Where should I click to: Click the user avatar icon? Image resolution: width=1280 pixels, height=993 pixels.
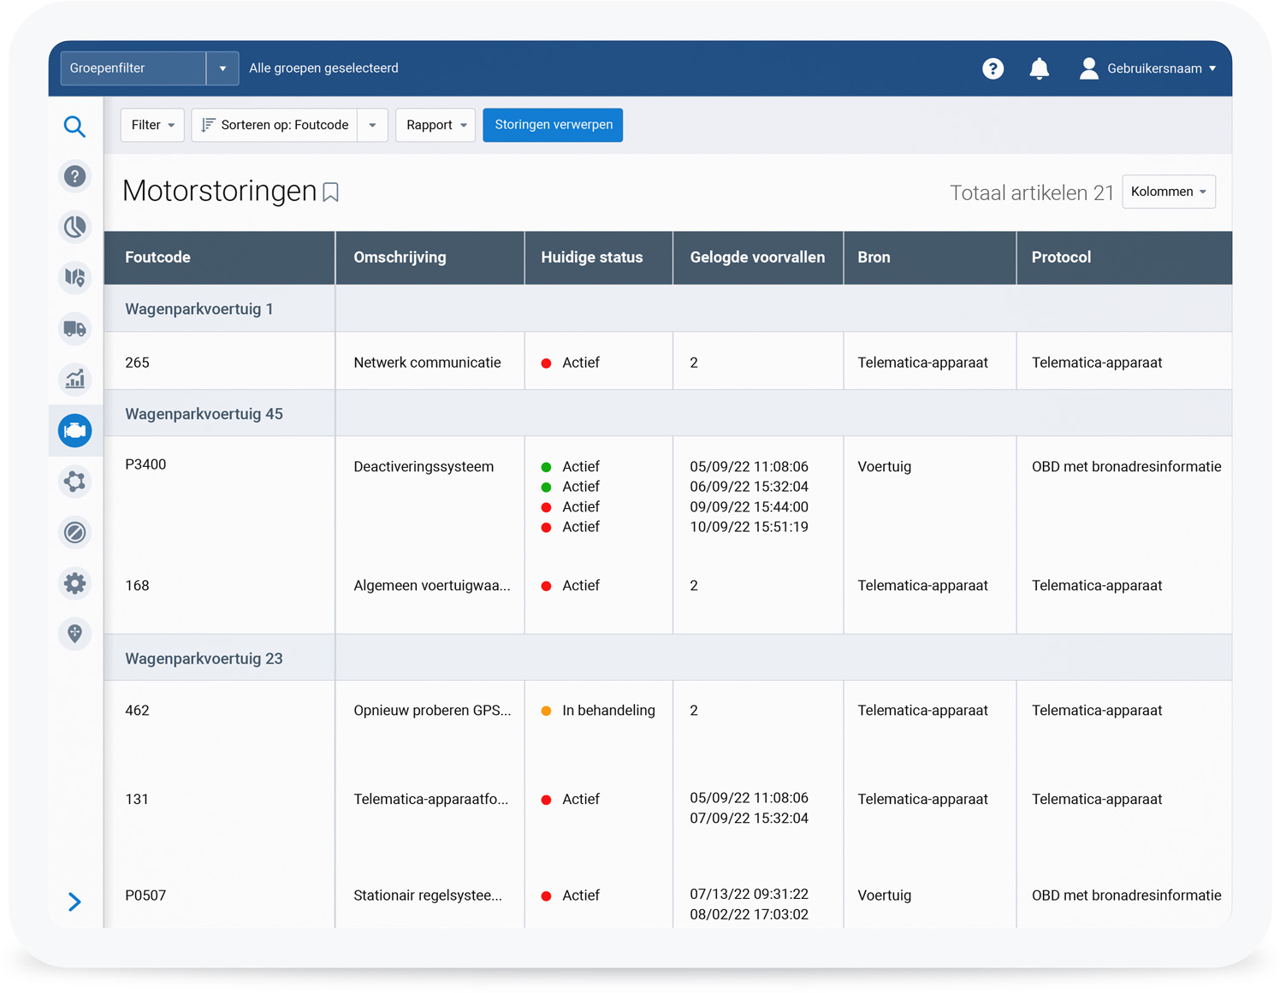click(1088, 68)
